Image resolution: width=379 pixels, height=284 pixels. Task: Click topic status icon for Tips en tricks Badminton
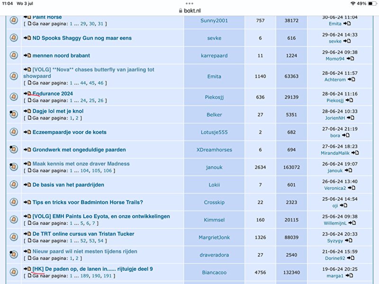tap(14, 202)
